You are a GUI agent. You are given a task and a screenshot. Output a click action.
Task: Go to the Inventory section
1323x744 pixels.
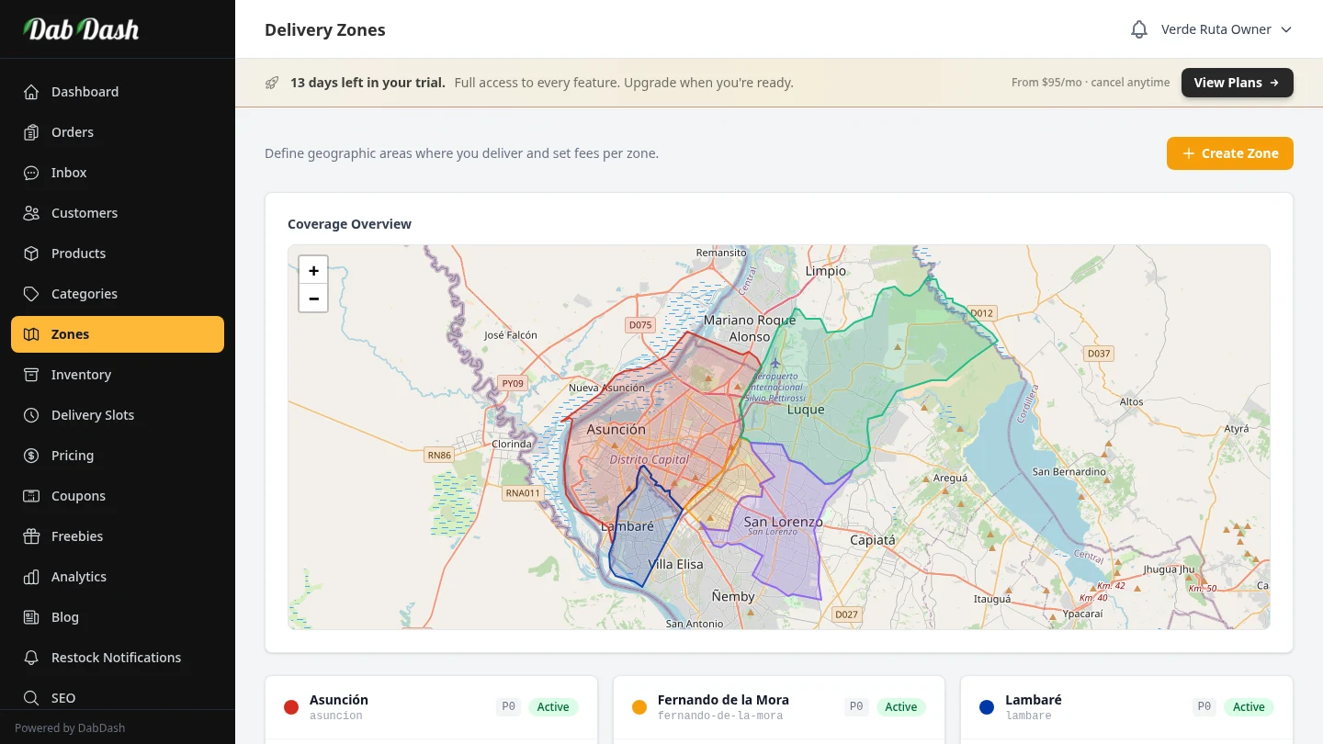(x=81, y=375)
